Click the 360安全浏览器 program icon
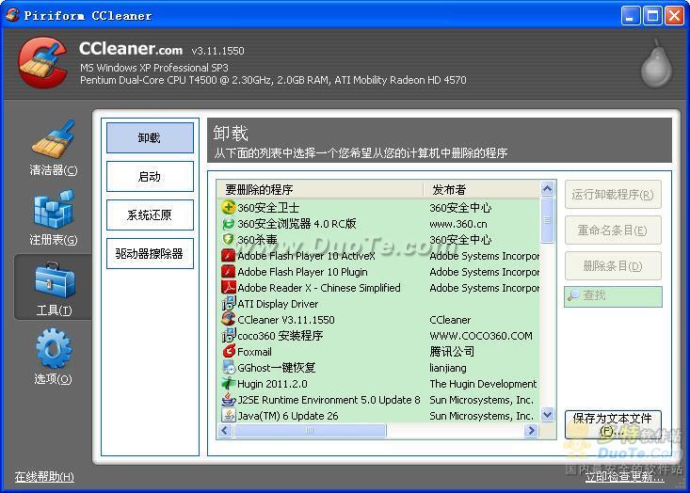690x493 pixels. click(228, 223)
